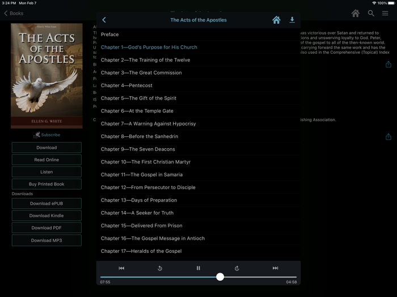
Task: Click Download PDF
Action: click(47, 227)
